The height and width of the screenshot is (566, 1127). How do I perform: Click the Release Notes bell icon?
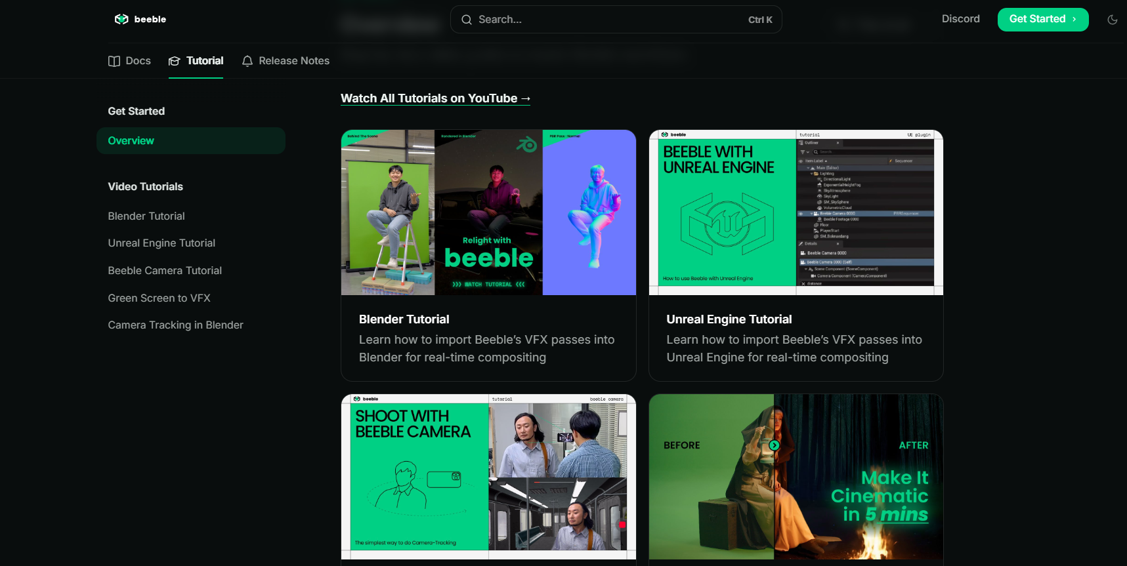tap(247, 61)
